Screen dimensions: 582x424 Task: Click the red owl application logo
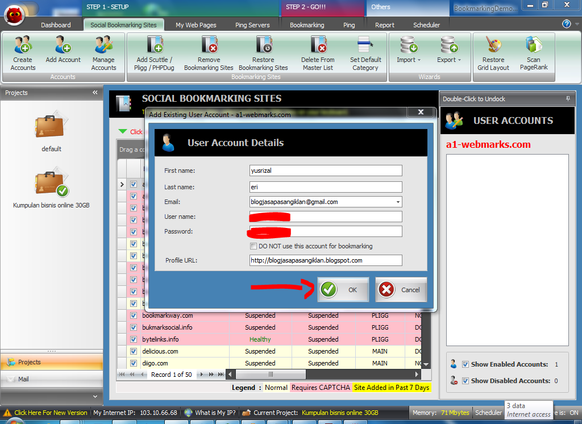[14, 16]
